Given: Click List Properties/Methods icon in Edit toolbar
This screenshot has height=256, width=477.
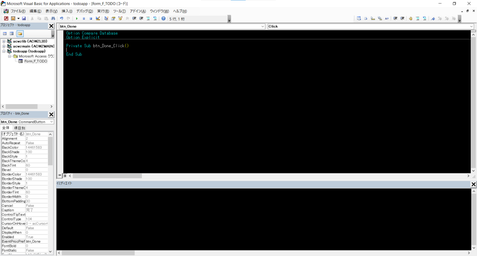Looking at the screenshot, I should pos(359,18).
